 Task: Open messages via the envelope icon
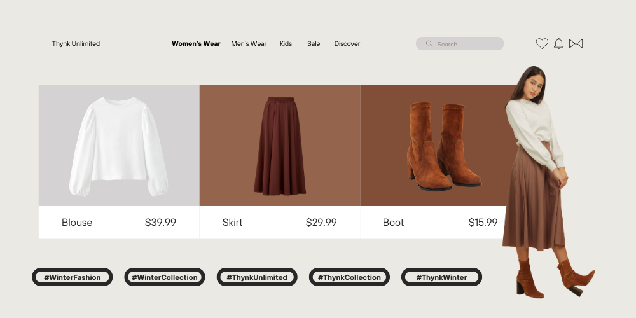576,44
